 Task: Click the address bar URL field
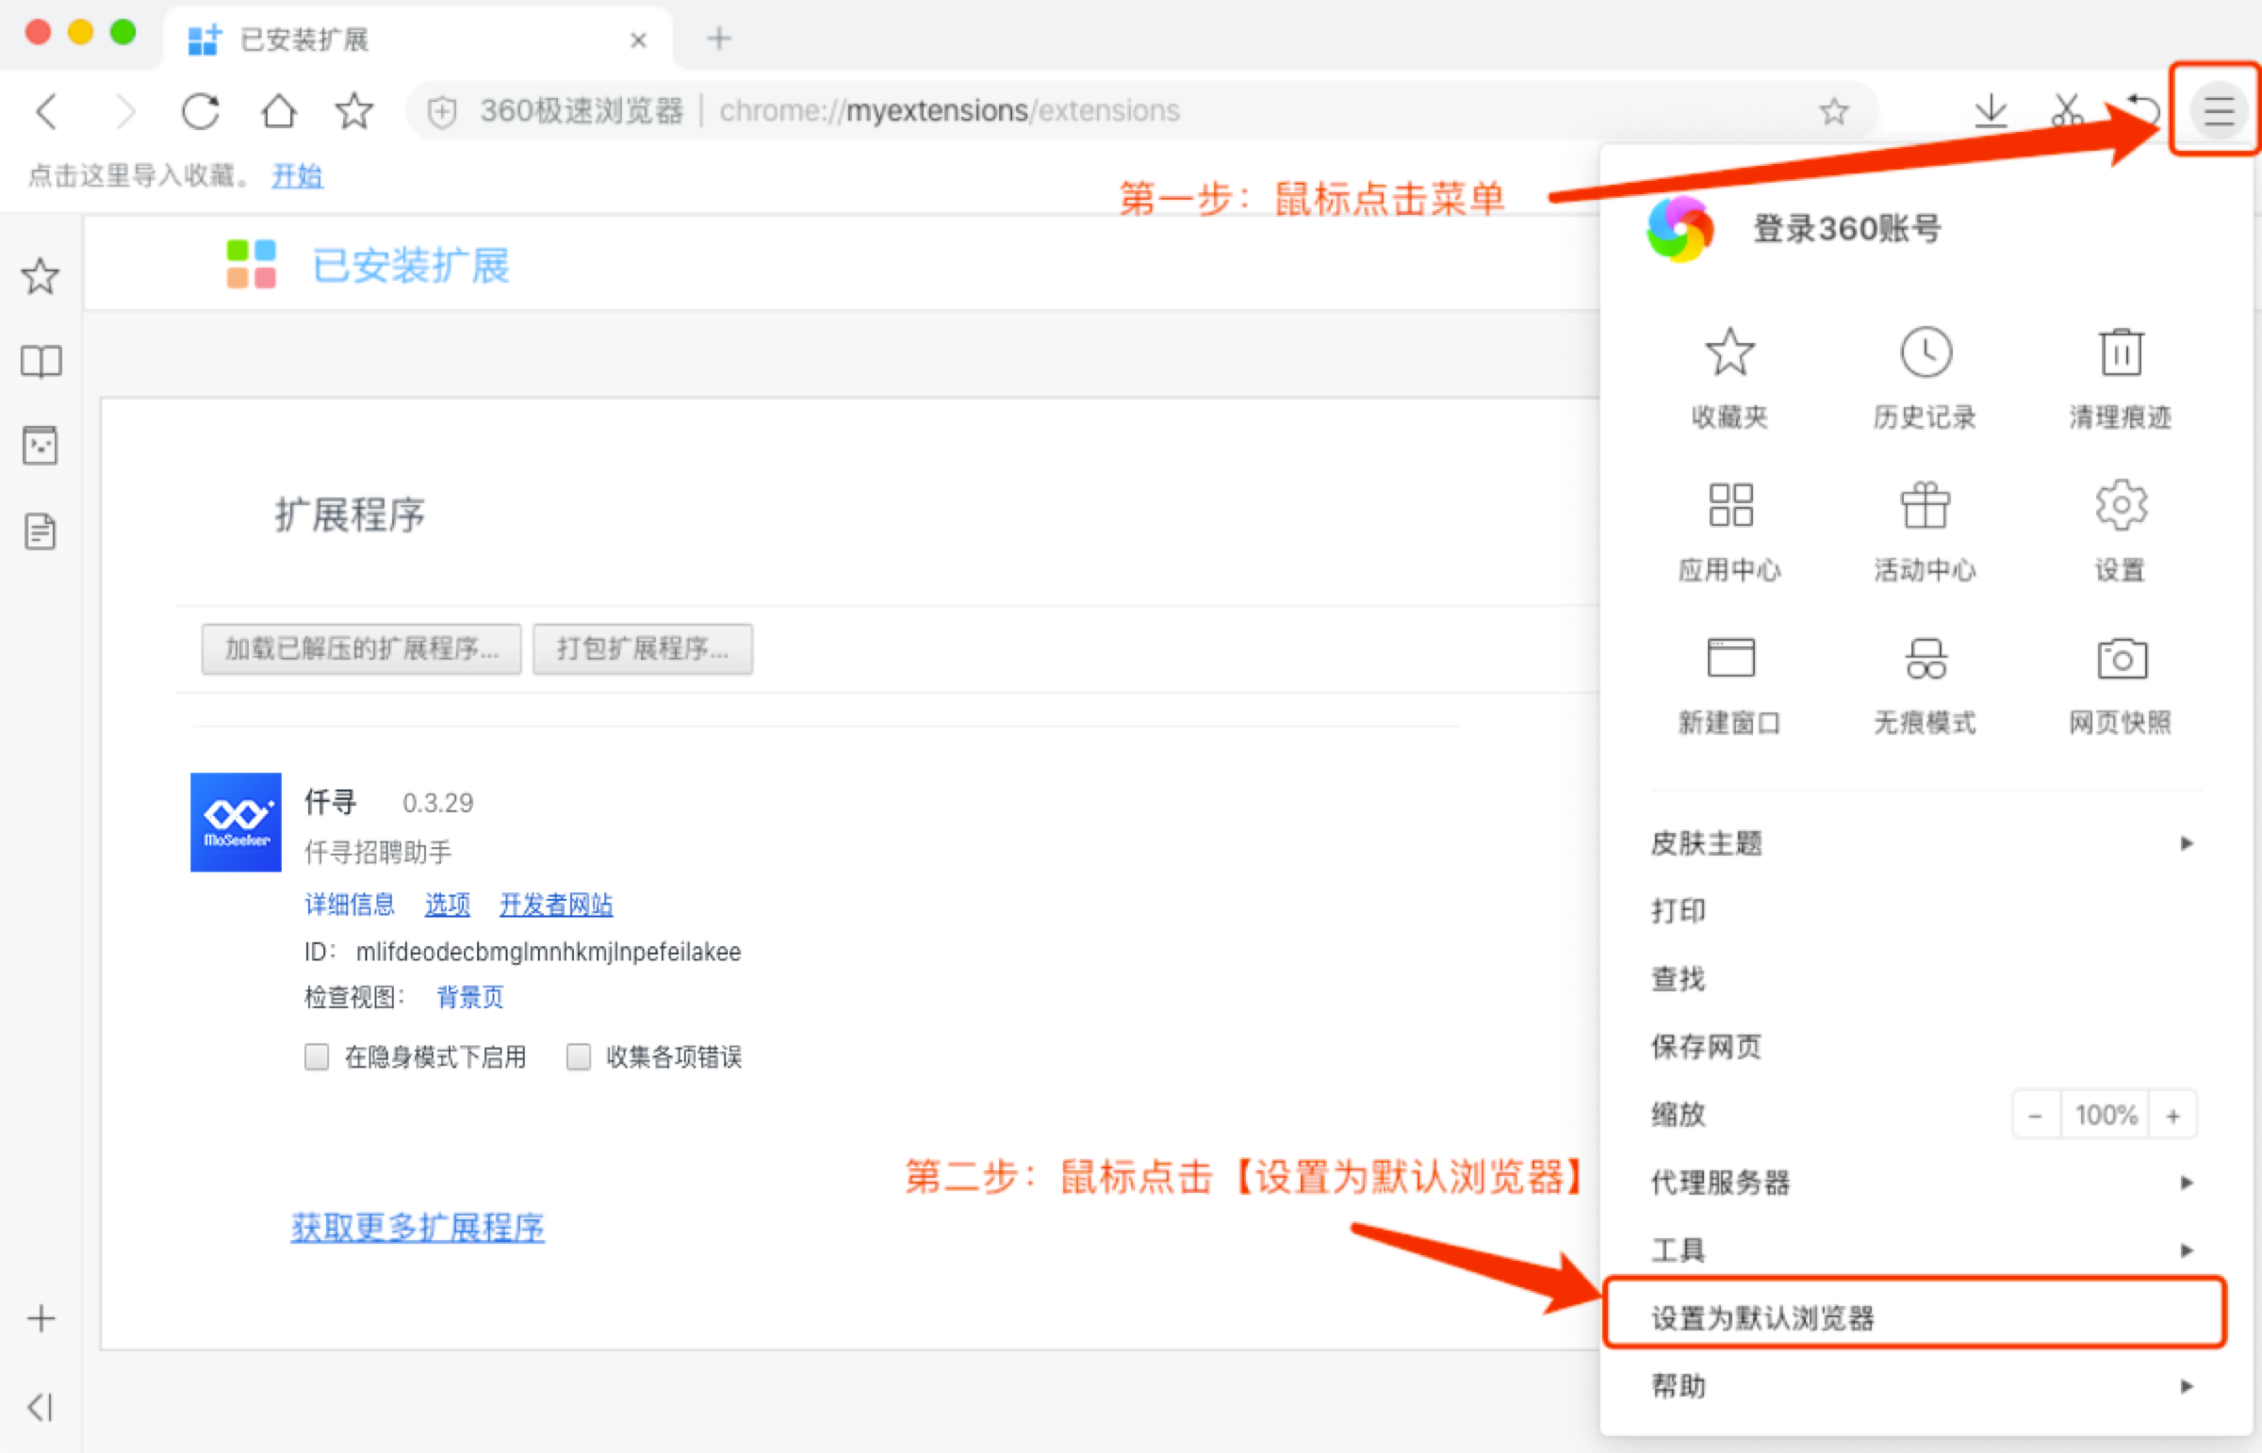[x=1142, y=111]
